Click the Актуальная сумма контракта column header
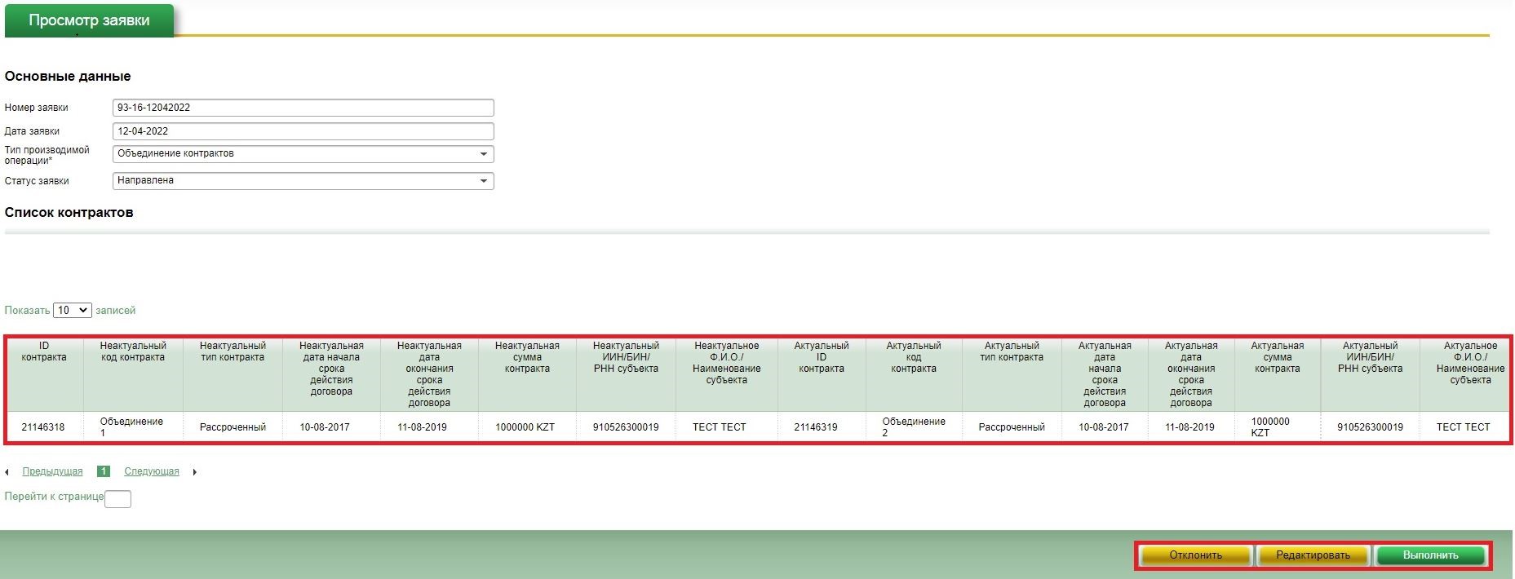This screenshot has height=579, width=1515. [x=1277, y=357]
